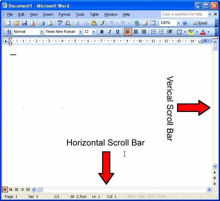Activate the Format Painter brush
This screenshot has height=201, width=220.
click(x=102, y=23)
